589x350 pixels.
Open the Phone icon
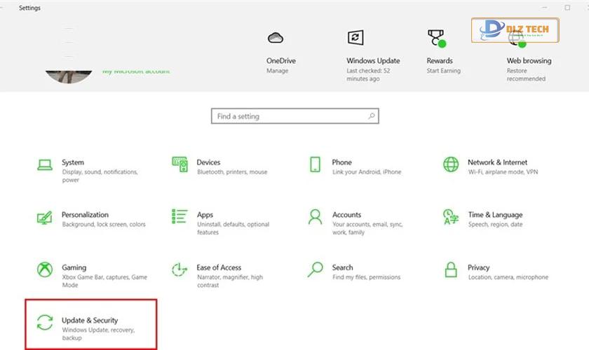pyautogui.click(x=315, y=164)
